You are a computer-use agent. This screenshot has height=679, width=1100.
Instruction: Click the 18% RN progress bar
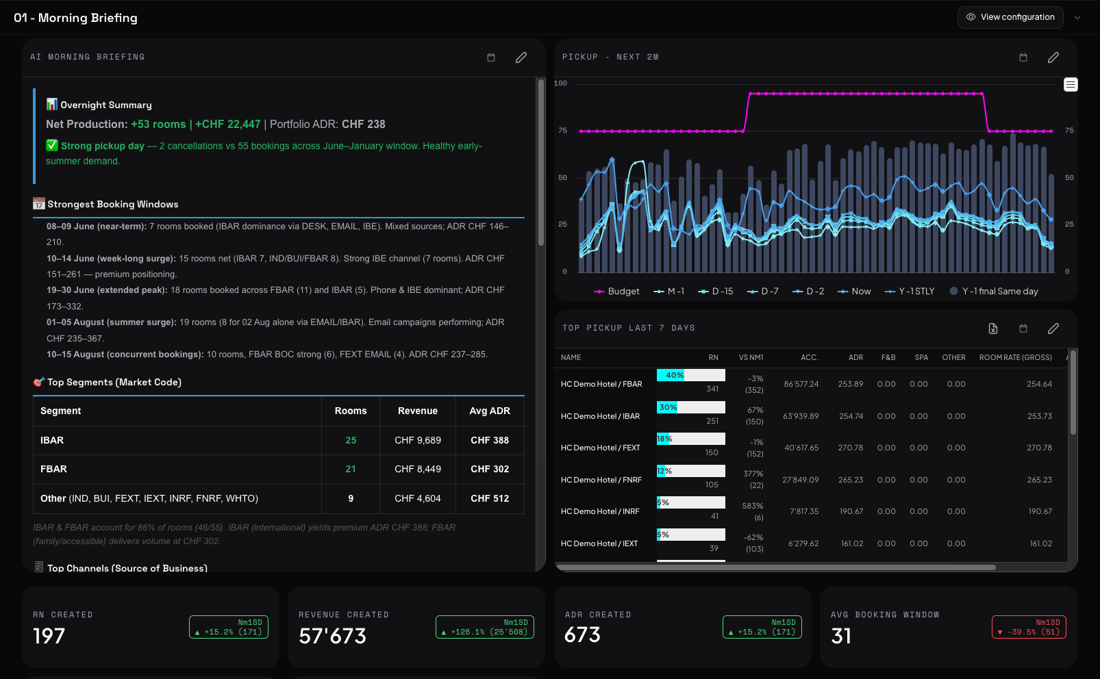click(691, 439)
